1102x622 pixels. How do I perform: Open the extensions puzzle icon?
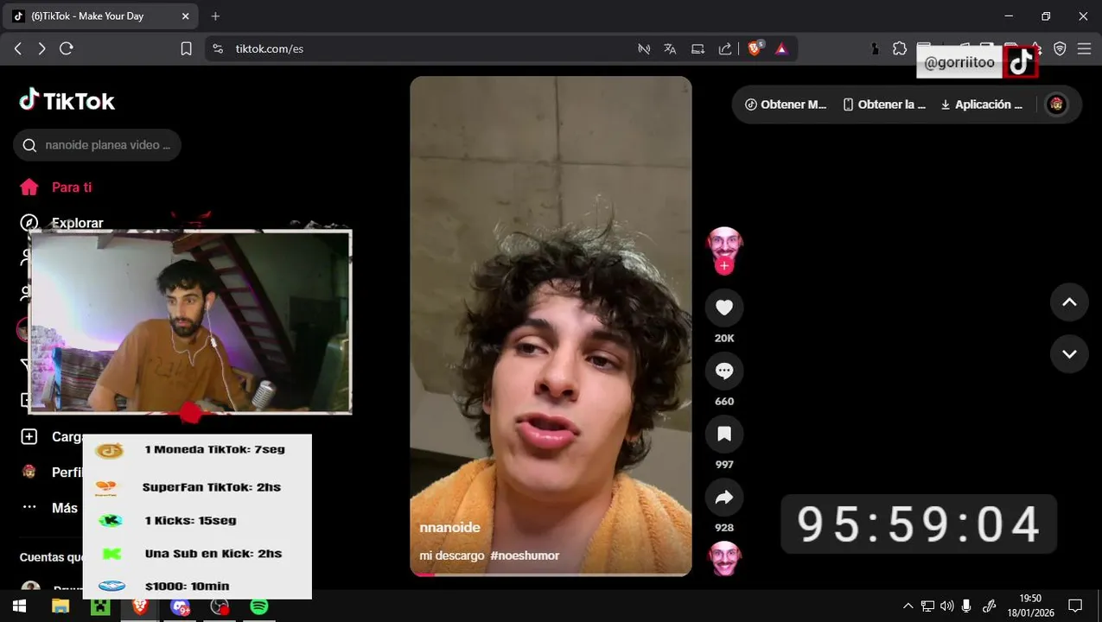[x=900, y=49]
